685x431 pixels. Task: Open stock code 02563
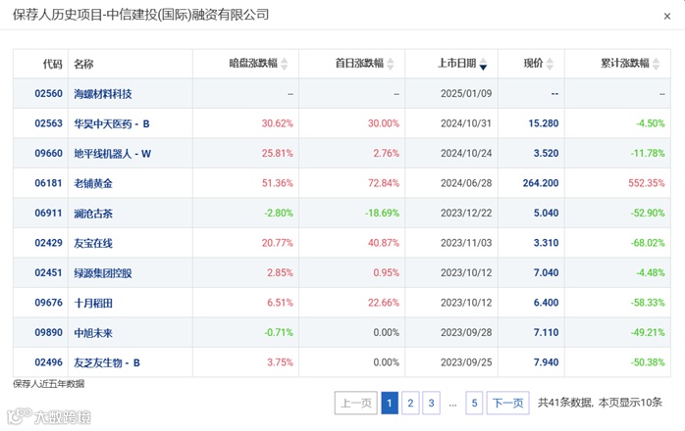(x=48, y=123)
